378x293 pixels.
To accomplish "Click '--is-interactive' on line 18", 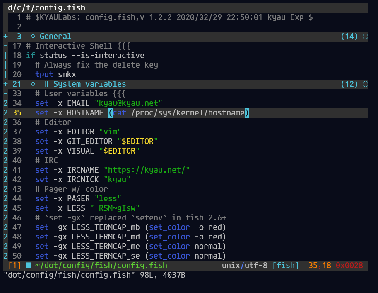I will click(108, 55).
